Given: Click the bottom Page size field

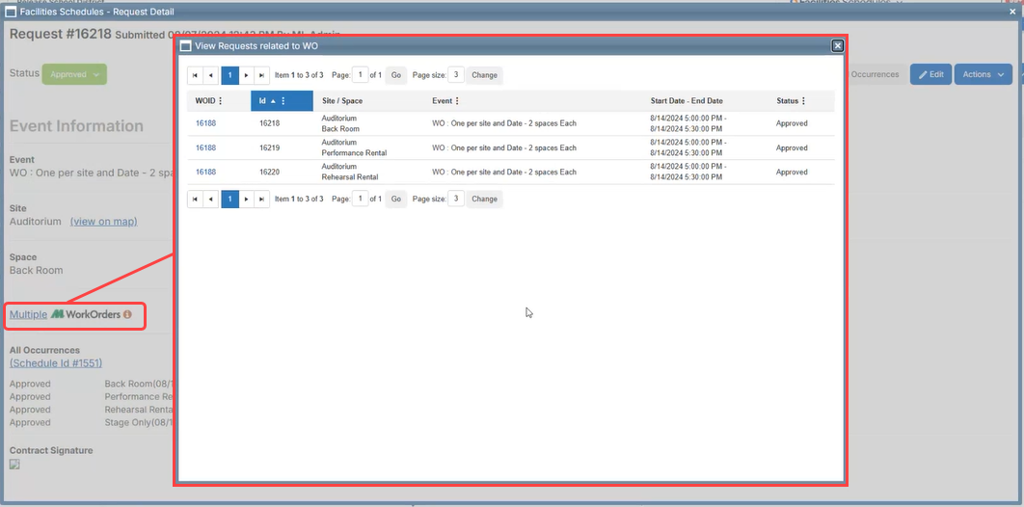Looking at the screenshot, I should pos(456,199).
